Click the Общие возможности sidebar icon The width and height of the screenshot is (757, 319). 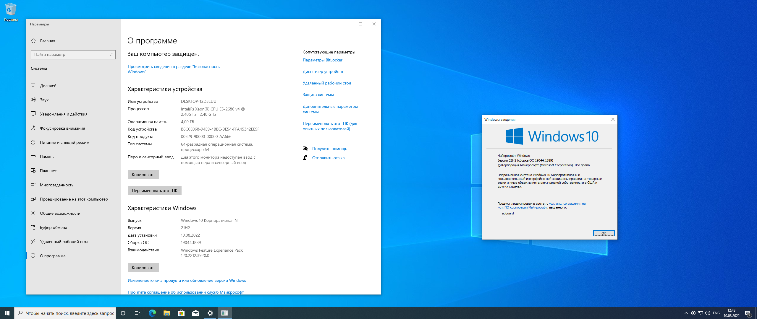click(x=33, y=213)
